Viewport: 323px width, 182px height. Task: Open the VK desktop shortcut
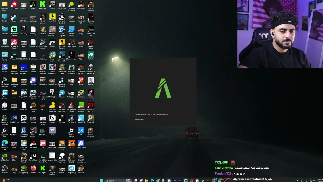coord(81,132)
